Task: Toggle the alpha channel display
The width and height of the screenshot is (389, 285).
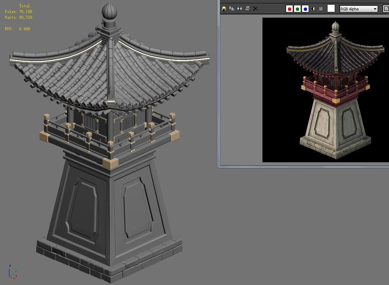Action: [x=313, y=9]
